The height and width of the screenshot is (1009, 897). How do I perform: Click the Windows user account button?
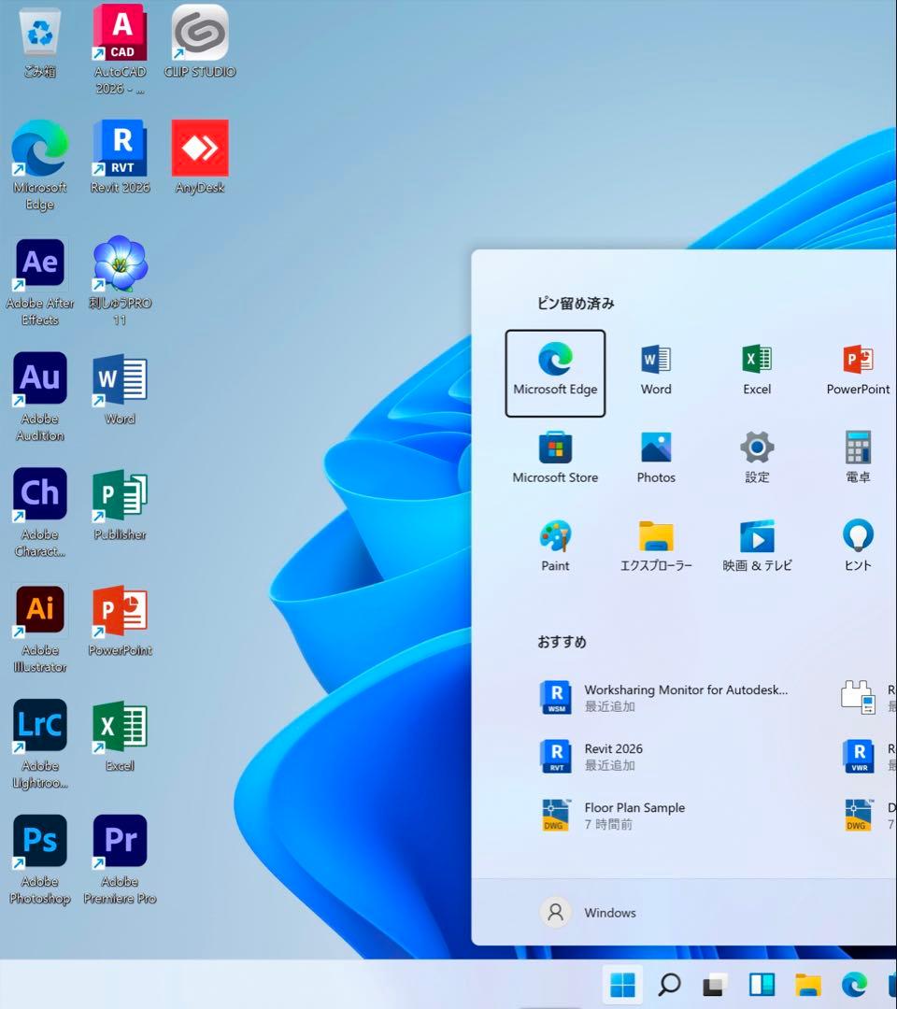pyautogui.click(x=589, y=913)
